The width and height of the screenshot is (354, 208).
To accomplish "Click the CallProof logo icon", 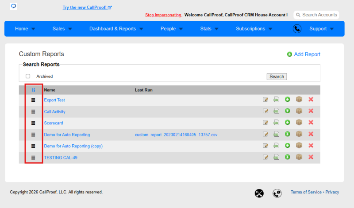I will click(14, 6).
